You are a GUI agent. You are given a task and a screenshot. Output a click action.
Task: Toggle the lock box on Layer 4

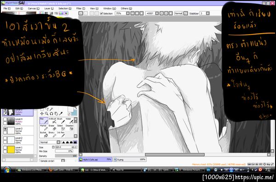(5, 123)
